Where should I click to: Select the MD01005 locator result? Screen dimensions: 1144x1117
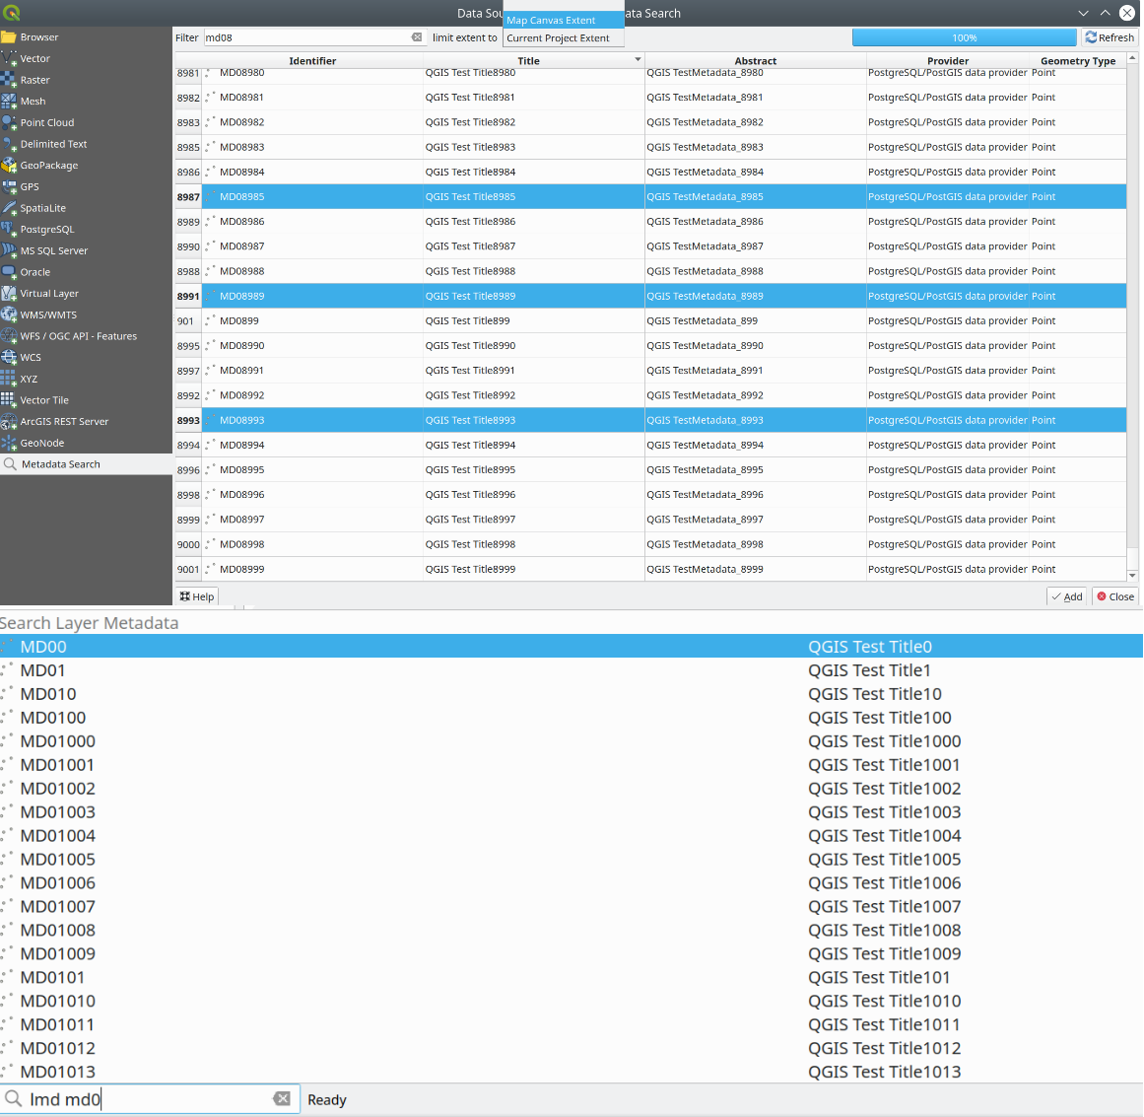click(58, 860)
